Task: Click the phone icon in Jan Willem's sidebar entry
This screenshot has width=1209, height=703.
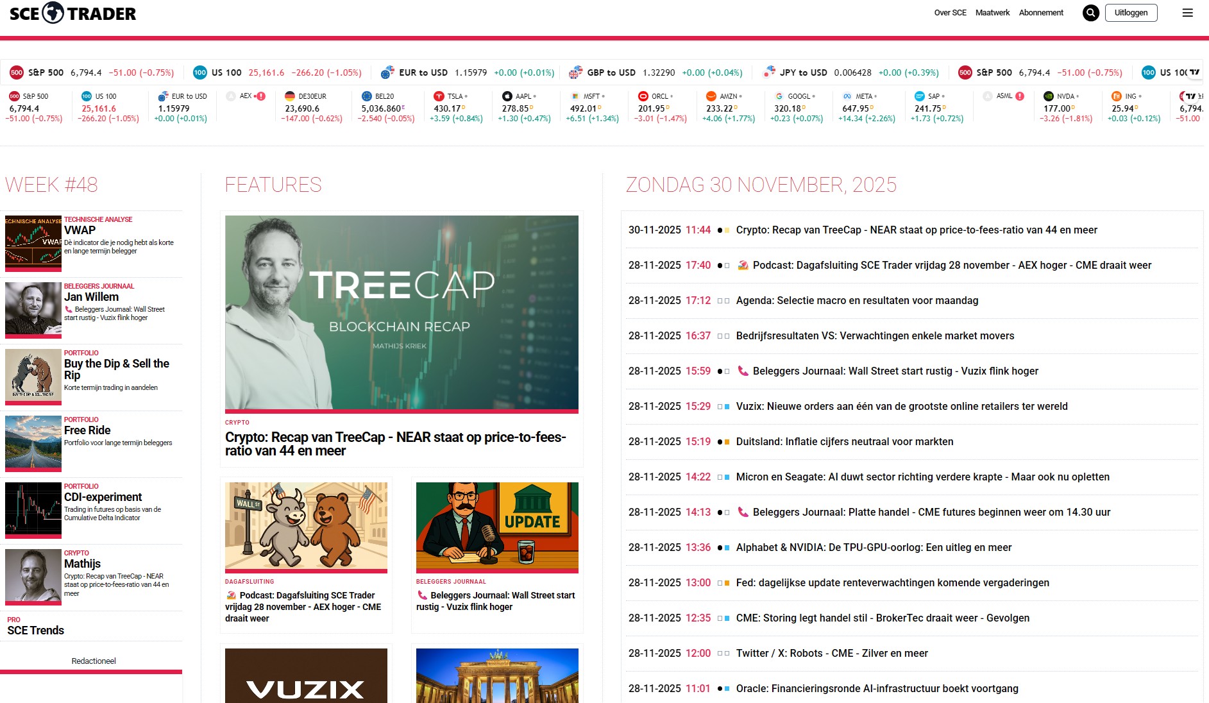Action: pos(69,309)
